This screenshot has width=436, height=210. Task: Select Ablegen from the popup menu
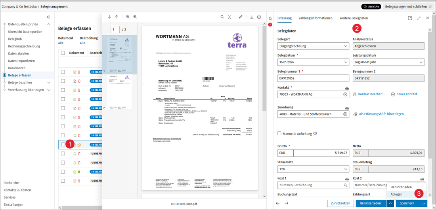pos(396,195)
